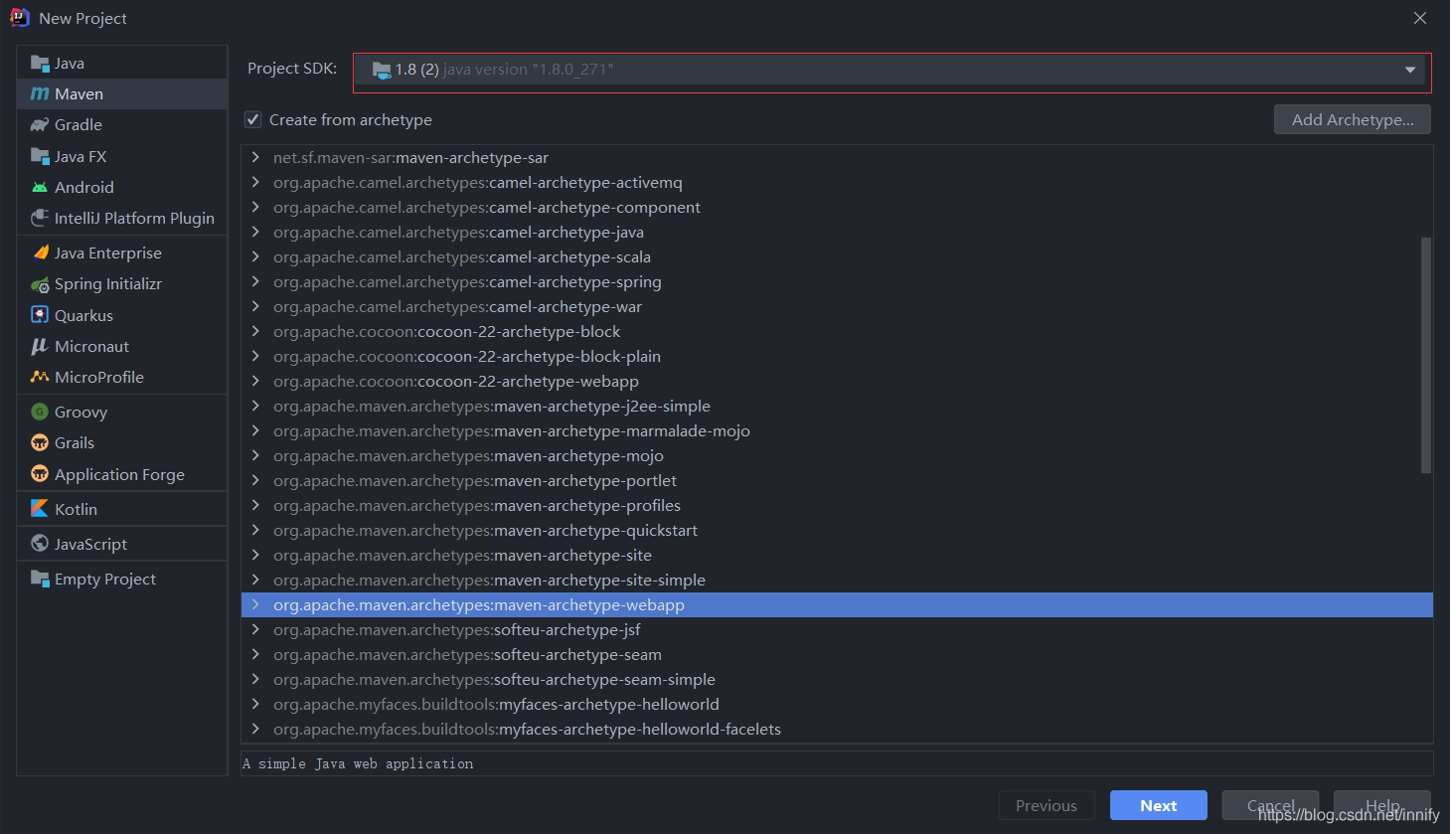Click the JavaScript globe icon
The image size is (1450, 834).
tap(40, 544)
